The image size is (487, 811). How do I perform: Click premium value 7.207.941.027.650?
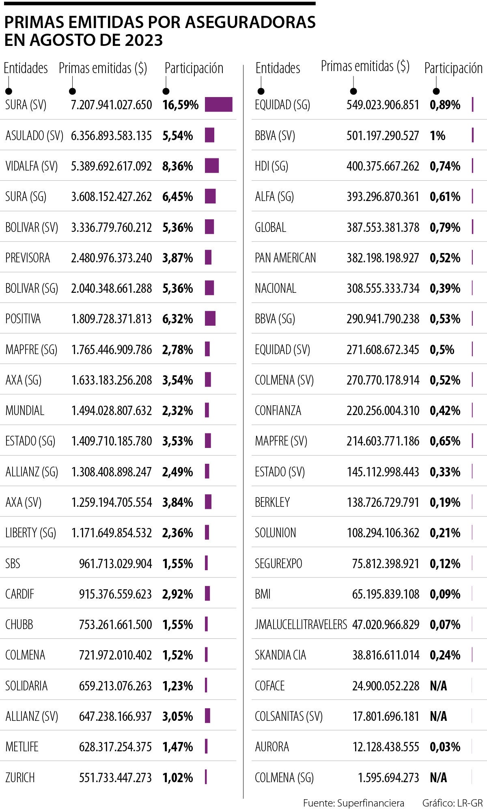pos(111,105)
